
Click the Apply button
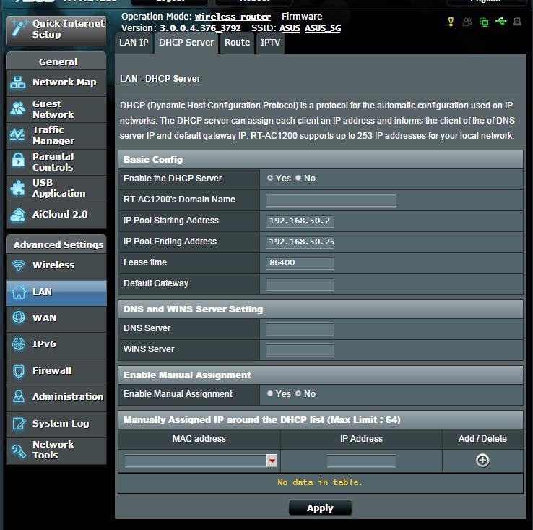[320, 508]
